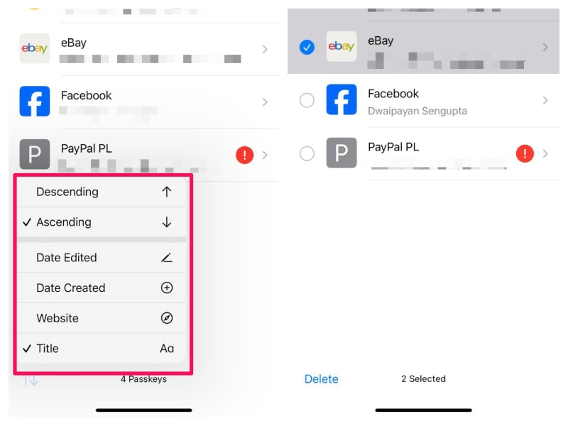The image size is (568, 426).
Task: Tap the Facebook icon in left list
Action: point(34,101)
